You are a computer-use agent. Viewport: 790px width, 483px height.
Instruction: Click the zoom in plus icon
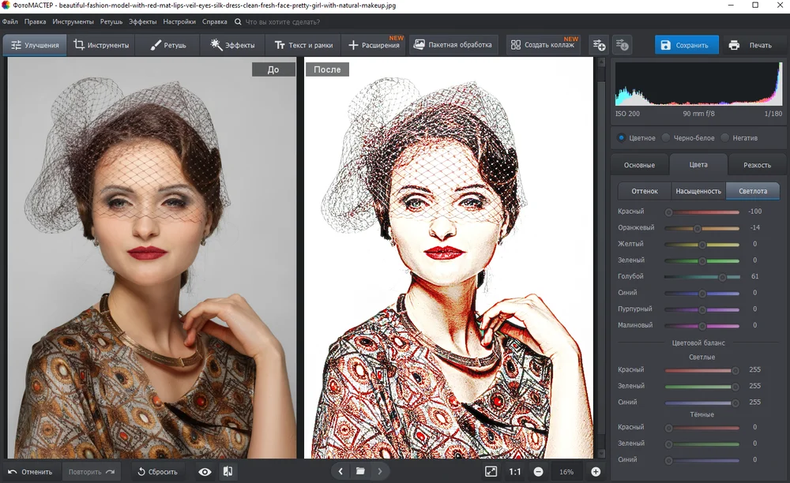(596, 472)
